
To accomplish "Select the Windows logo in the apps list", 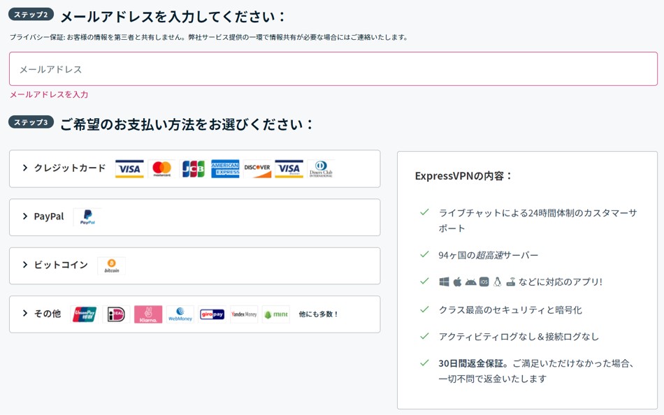I will (444, 281).
